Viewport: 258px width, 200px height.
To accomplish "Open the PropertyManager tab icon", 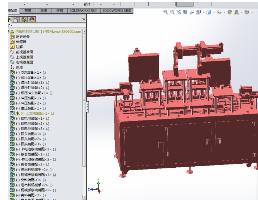I will pyautogui.click(x=16, y=19).
